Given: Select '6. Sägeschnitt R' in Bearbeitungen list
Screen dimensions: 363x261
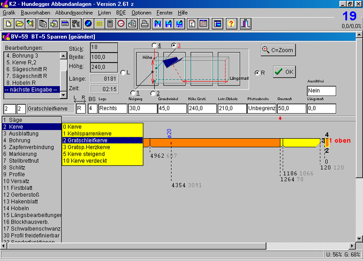Looking at the screenshot, I should pyautogui.click(x=32, y=69).
